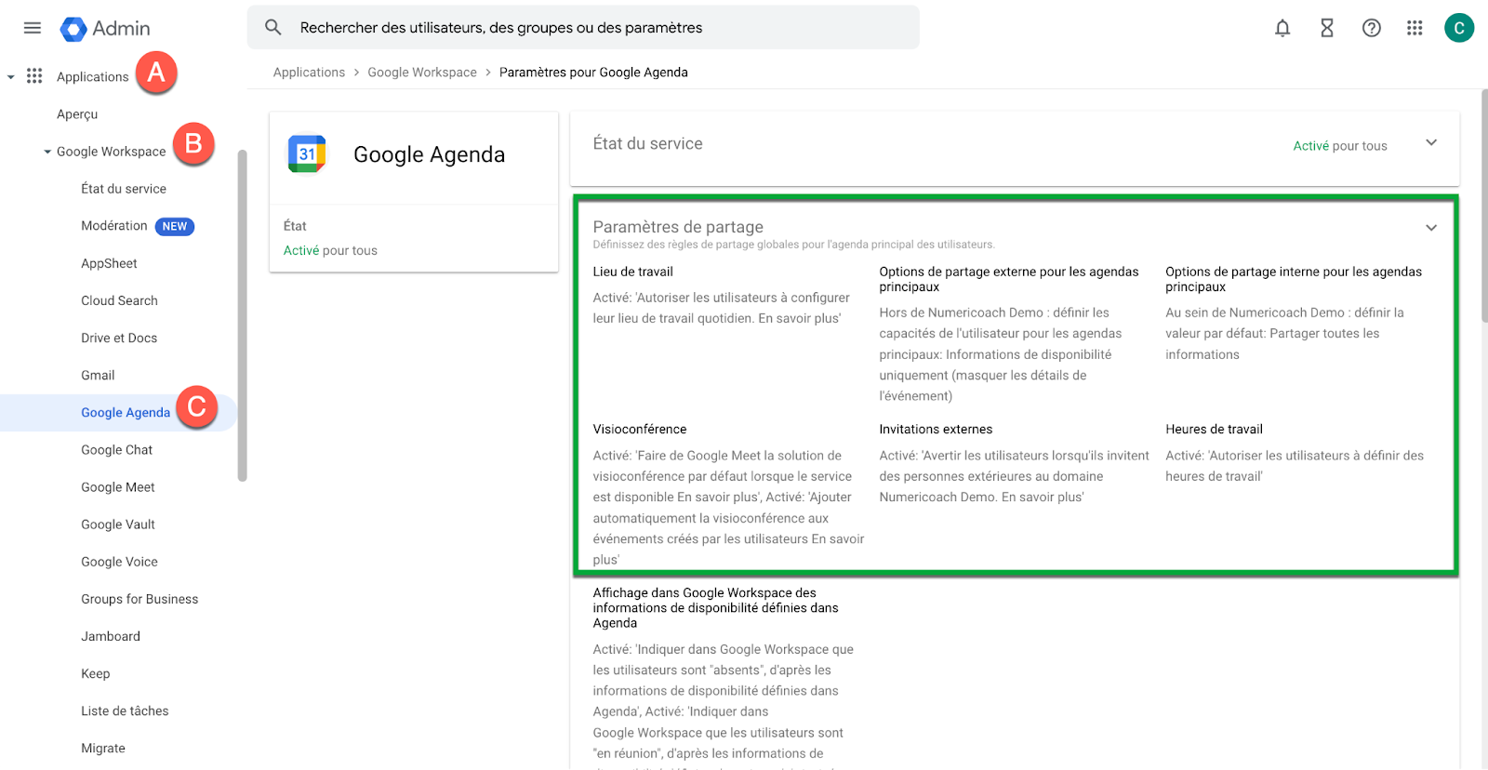Open the help question mark icon

pos(1372,28)
